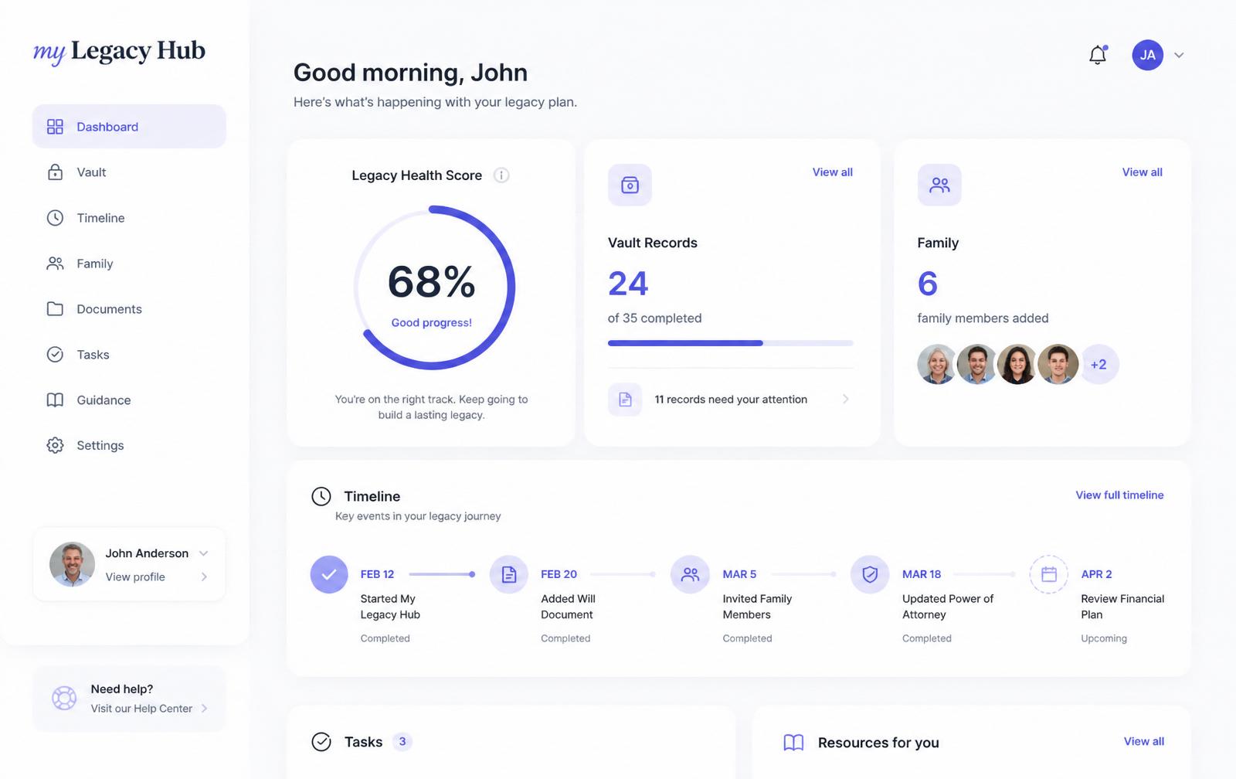Click the Vault lock icon in sidebar

pyautogui.click(x=55, y=172)
